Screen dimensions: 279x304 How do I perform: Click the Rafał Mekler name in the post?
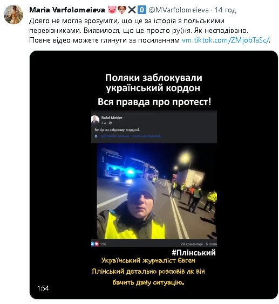[x=112, y=118]
